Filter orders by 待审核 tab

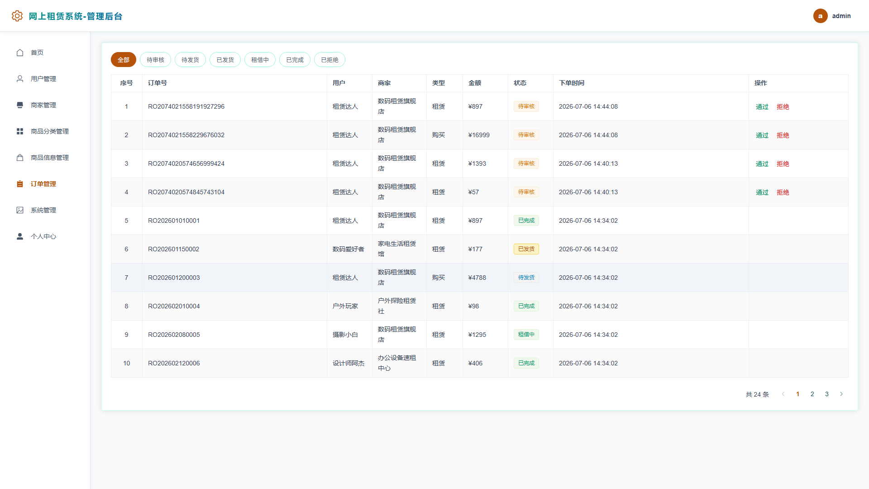pyautogui.click(x=155, y=60)
